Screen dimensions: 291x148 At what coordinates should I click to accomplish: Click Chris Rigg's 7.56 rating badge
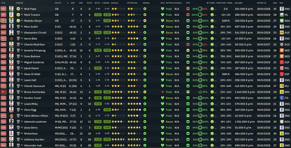107,110
